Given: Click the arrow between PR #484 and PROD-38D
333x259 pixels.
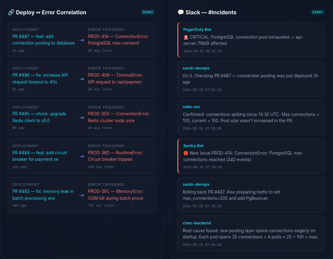Looking at the screenshot, I should click(82, 156).
